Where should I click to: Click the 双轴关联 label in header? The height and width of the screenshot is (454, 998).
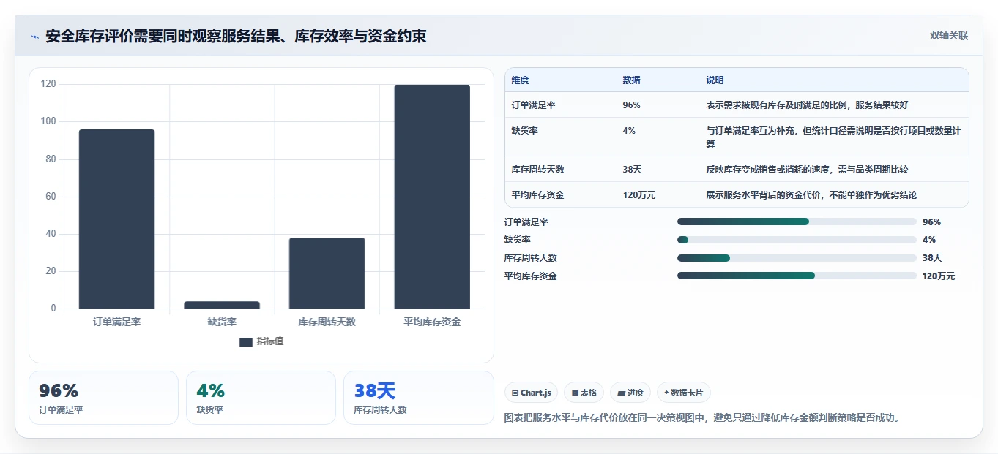[x=949, y=36]
